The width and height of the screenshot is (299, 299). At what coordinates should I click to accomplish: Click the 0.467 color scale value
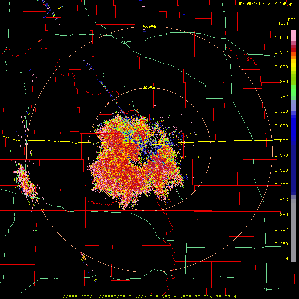(281, 185)
